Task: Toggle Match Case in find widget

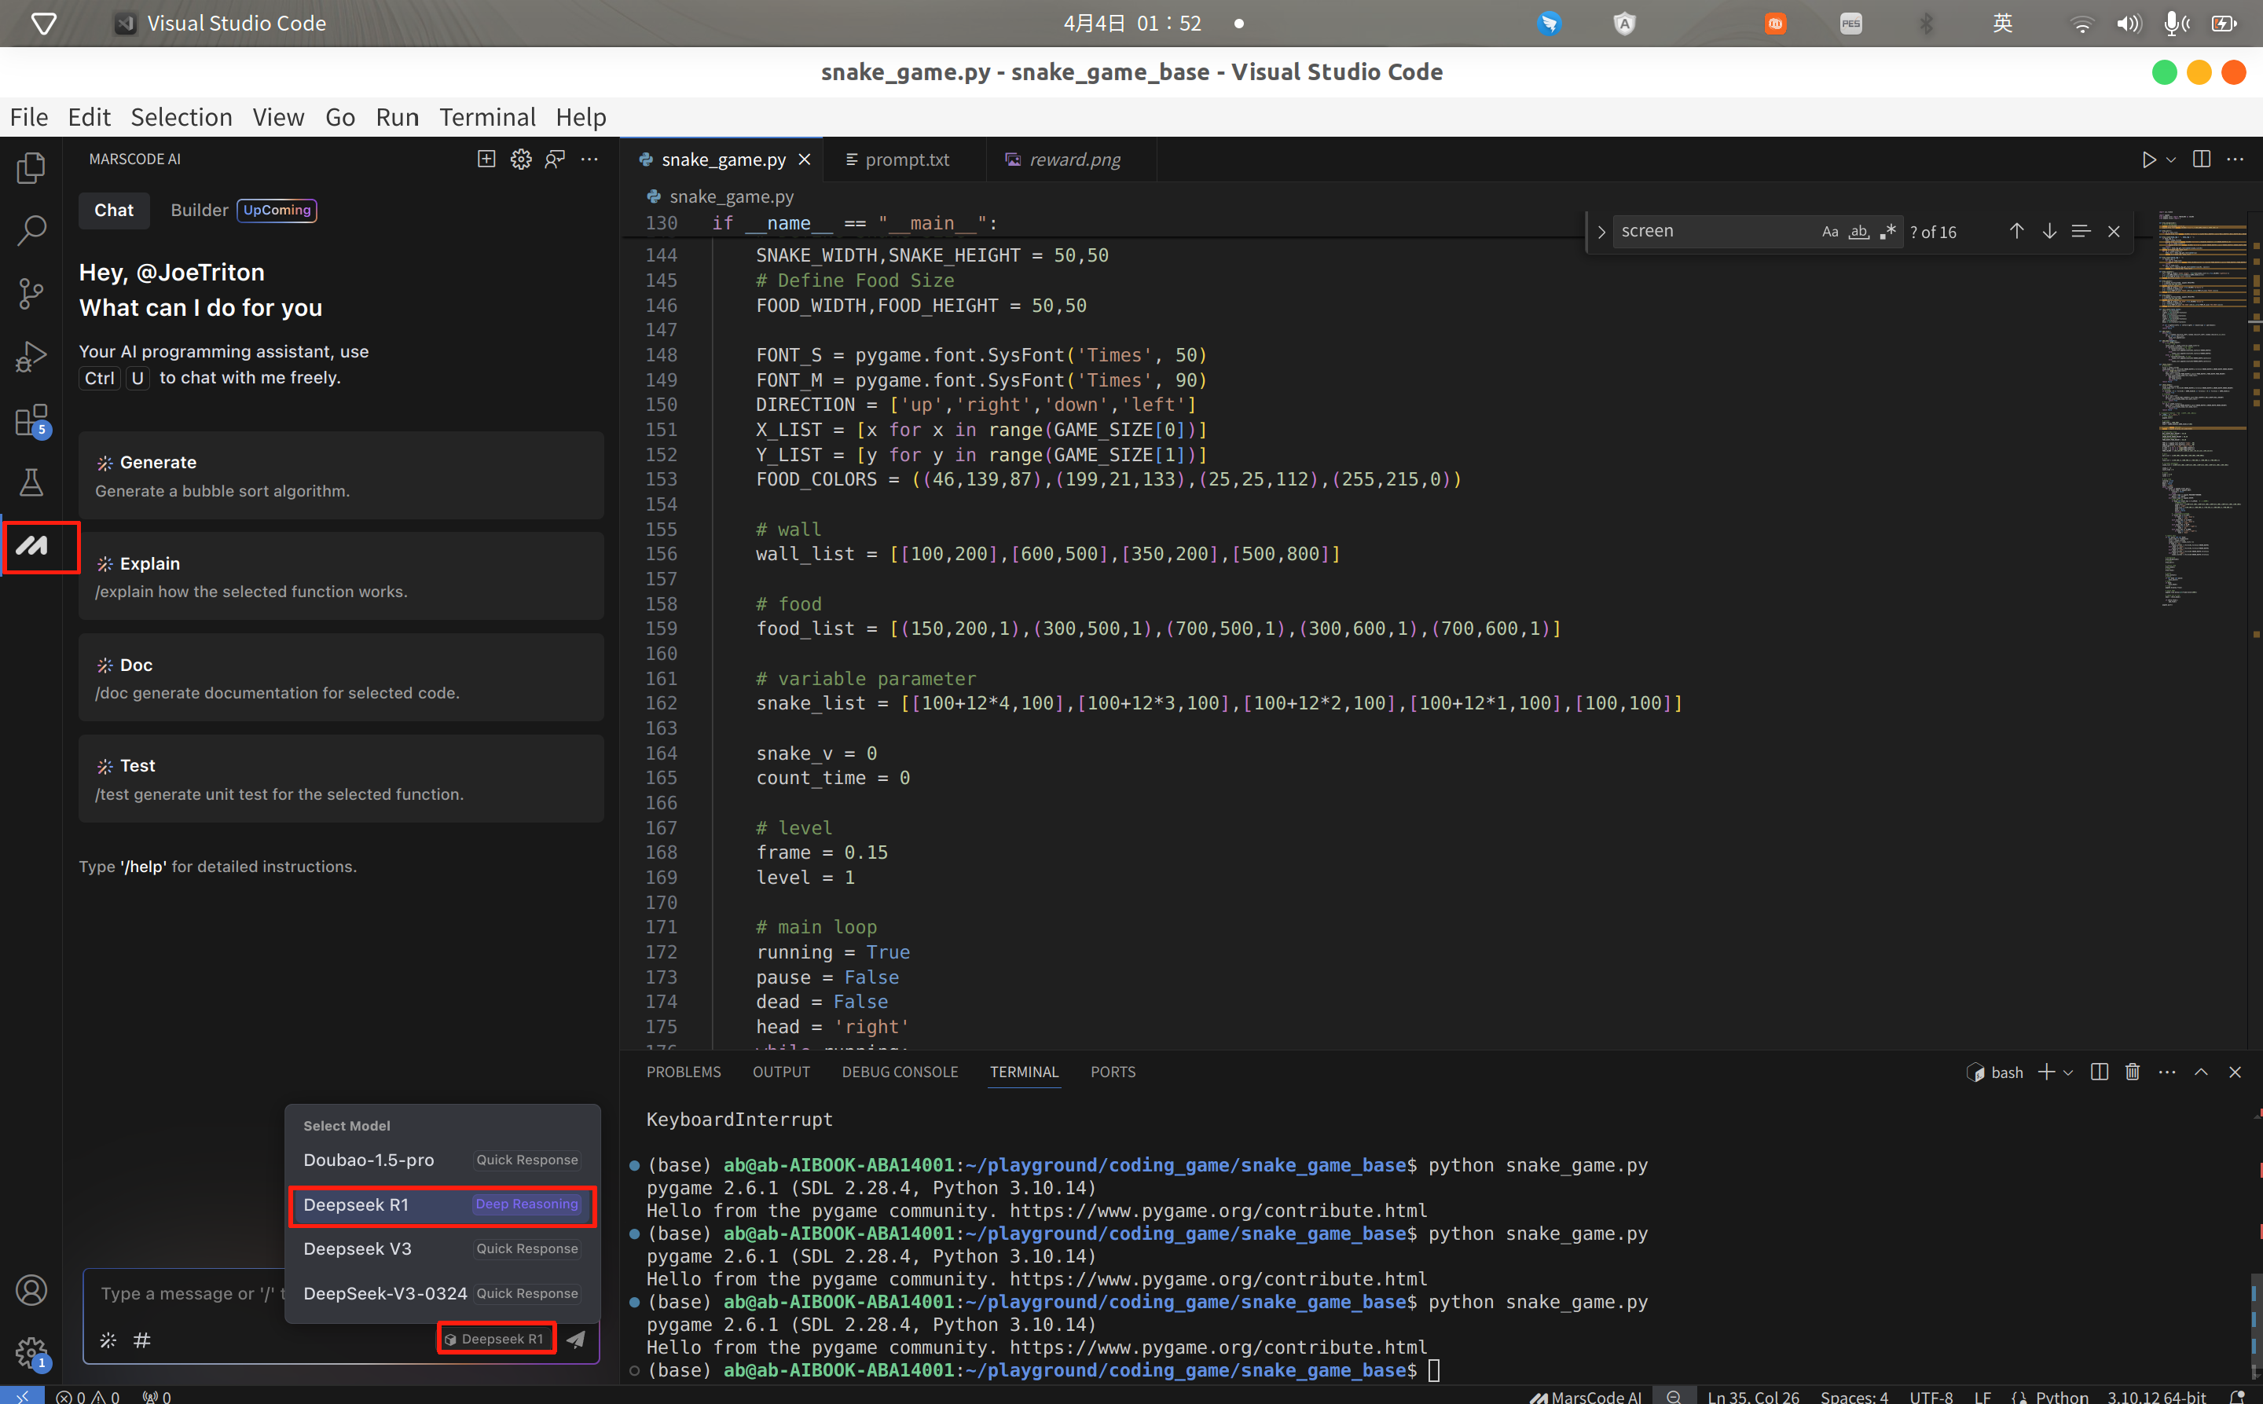Action: click(x=1829, y=232)
